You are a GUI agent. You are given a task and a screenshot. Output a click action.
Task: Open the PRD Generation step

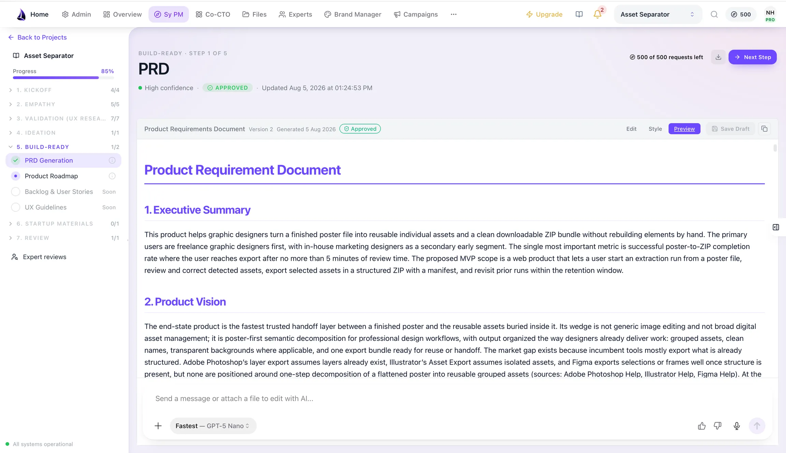tap(63, 160)
